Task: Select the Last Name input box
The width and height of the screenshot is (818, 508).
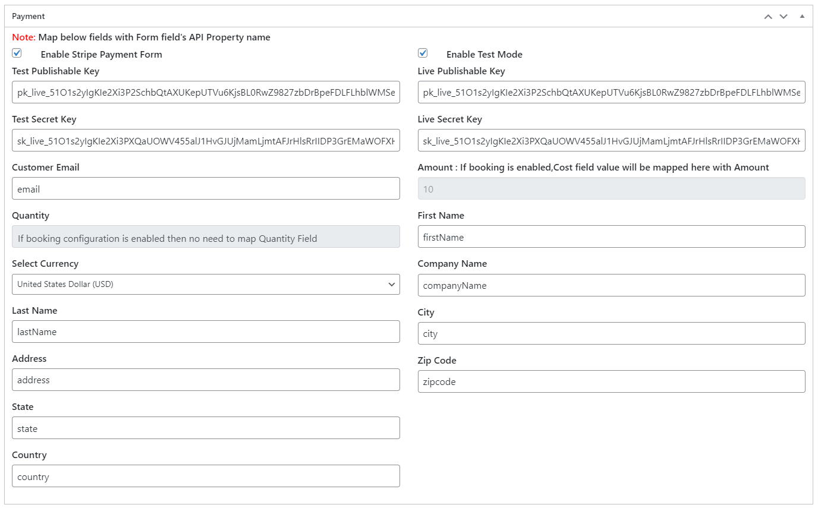Action: pos(206,332)
